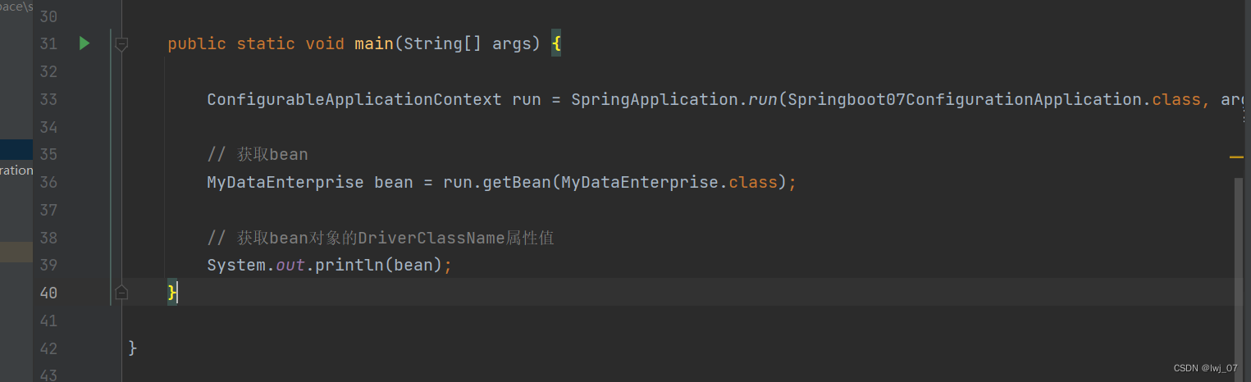The width and height of the screenshot is (1251, 382).
Task: Click the italic run method call
Action: click(762, 99)
